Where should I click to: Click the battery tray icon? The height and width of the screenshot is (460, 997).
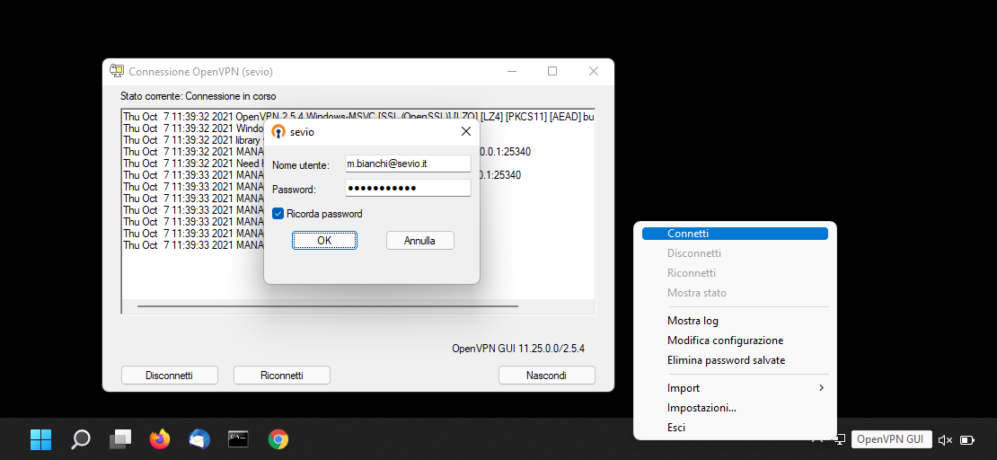pyautogui.click(x=967, y=439)
